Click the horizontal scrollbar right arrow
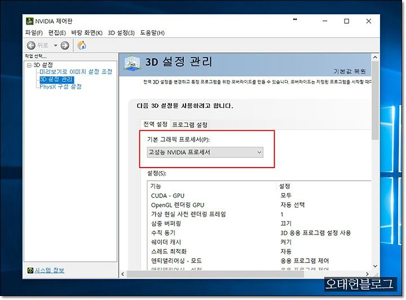Viewport: 406px width, 300px height. (367, 274)
